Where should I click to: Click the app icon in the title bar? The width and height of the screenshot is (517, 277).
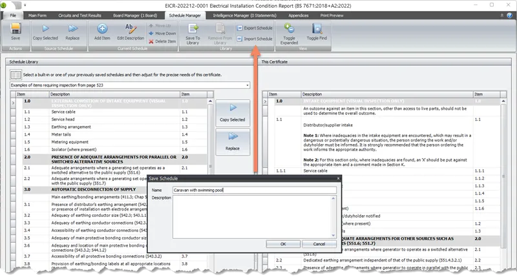coord(3,5)
